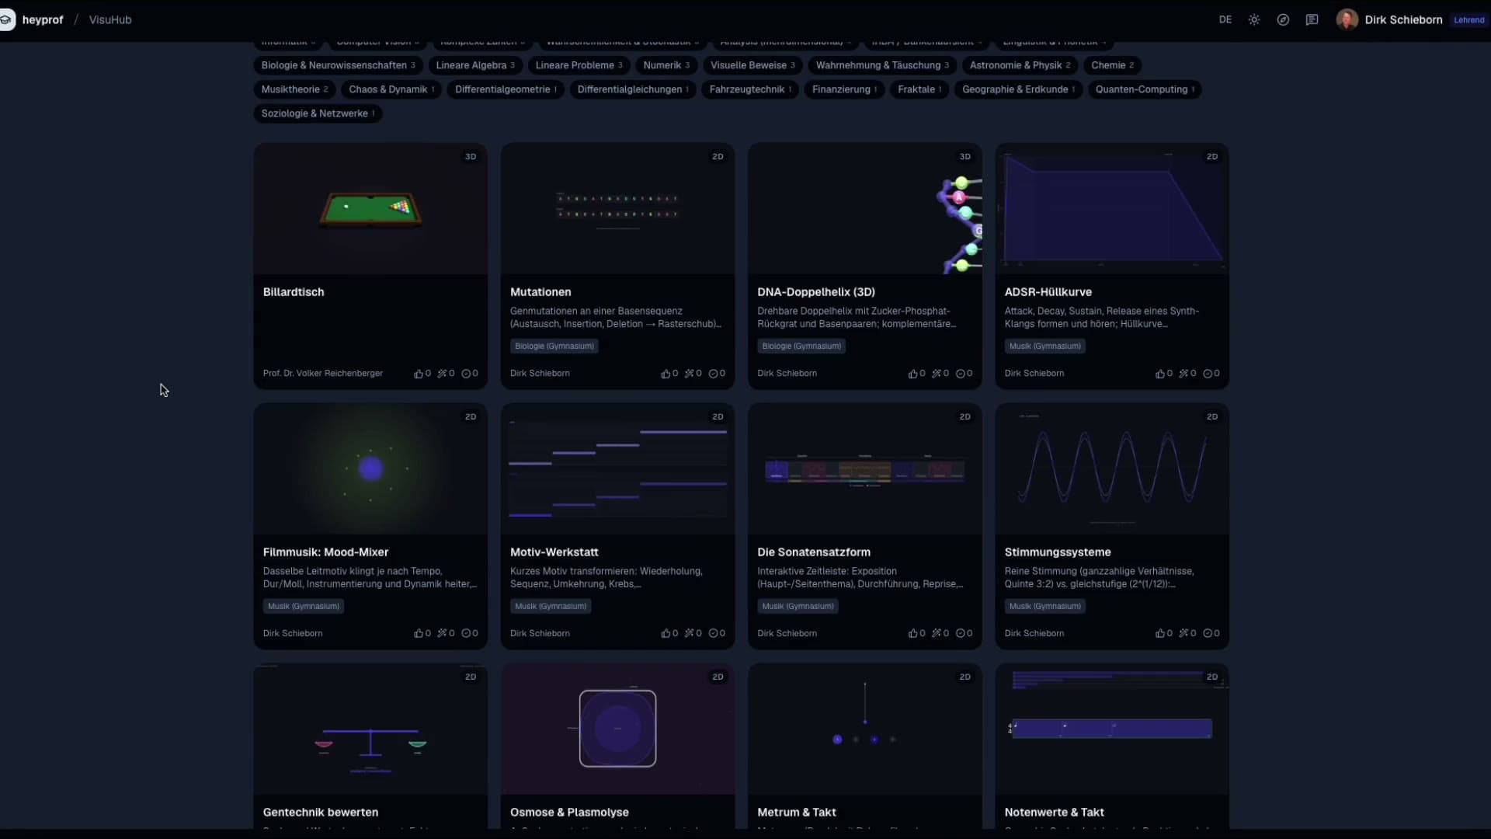This screenshot has width=1491, height=839.
Task: Open comments icon on Billardtisch card
Action: pos(466,374)
